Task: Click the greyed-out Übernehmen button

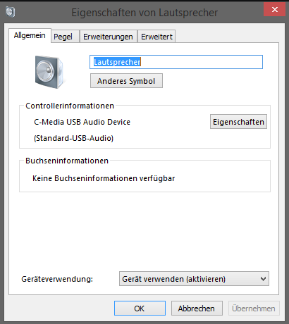Action: (x=254, y=309)
